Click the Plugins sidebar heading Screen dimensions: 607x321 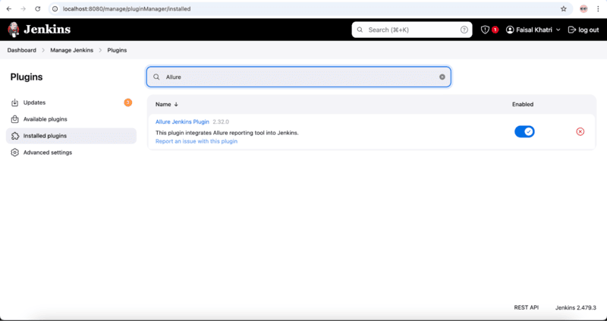coord(27,77)
